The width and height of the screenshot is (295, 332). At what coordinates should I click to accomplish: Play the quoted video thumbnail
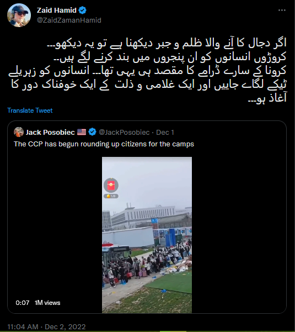point(147,235)
